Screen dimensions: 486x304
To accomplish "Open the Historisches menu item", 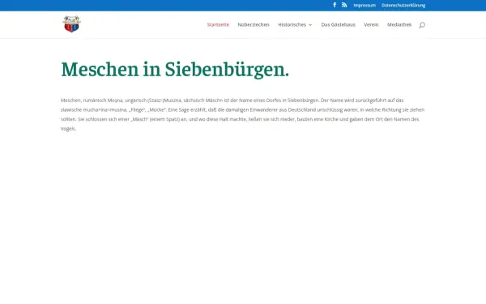I will pos(292,24).
